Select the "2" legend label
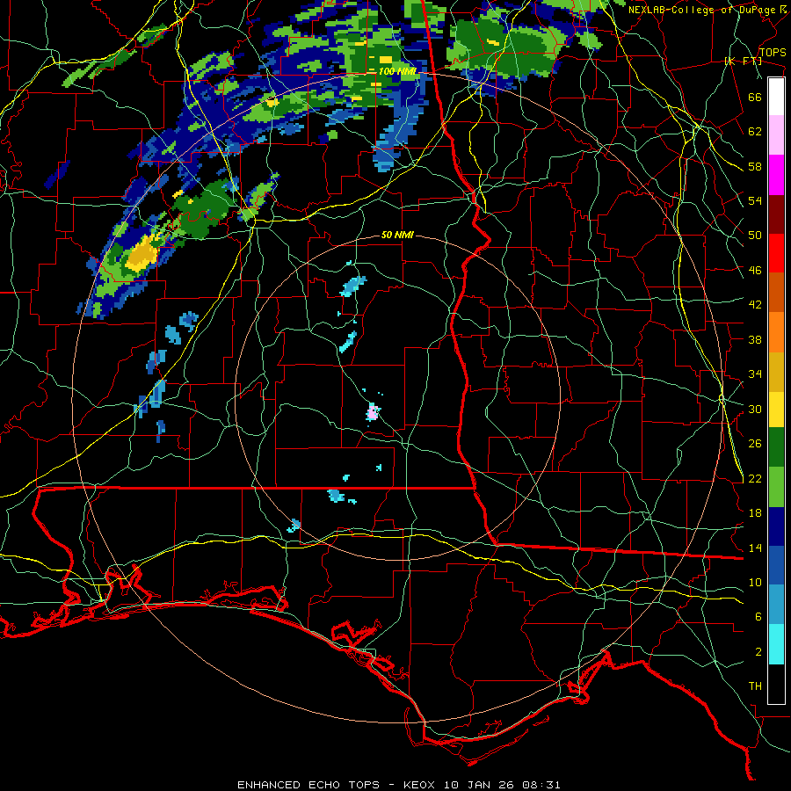The image size is (791, 791). coord(758,652)
